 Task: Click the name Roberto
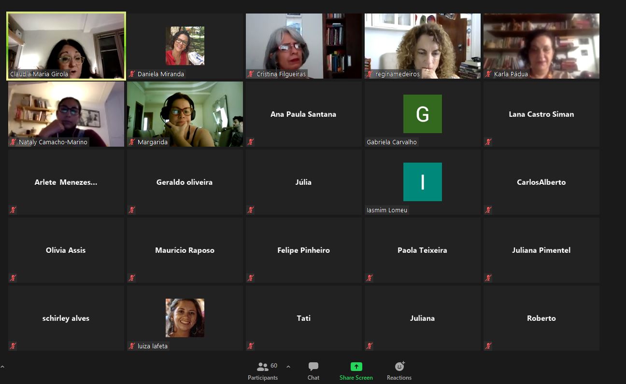(x=541, y=318)
